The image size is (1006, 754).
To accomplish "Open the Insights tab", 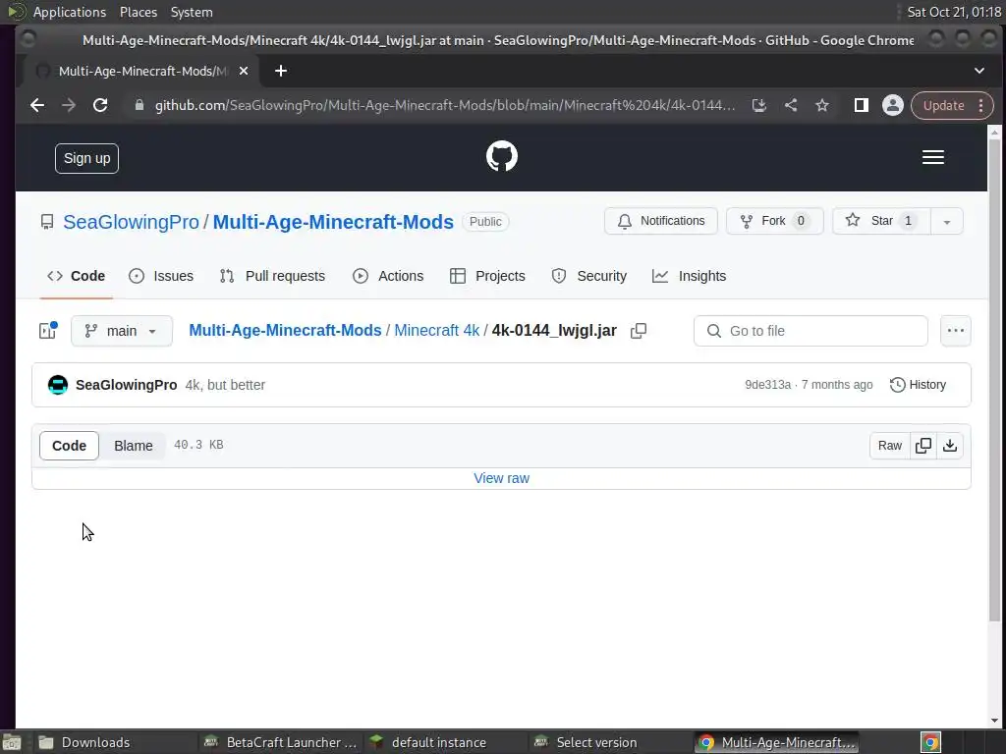I will (690, 276).
